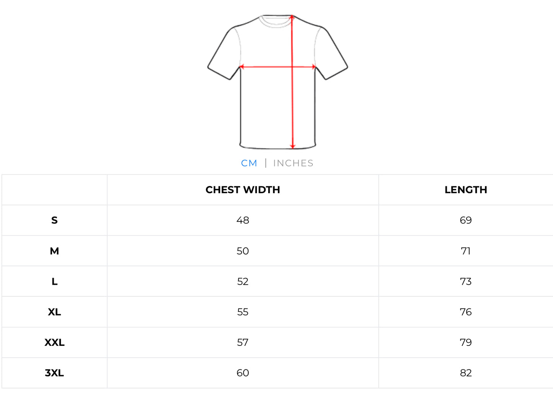Click the length value 73
This screenshot has width=553, height=396.
466,282
